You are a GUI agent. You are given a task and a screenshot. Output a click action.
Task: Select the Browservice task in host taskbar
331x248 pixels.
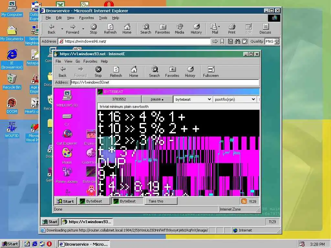[x=84, y=244]
